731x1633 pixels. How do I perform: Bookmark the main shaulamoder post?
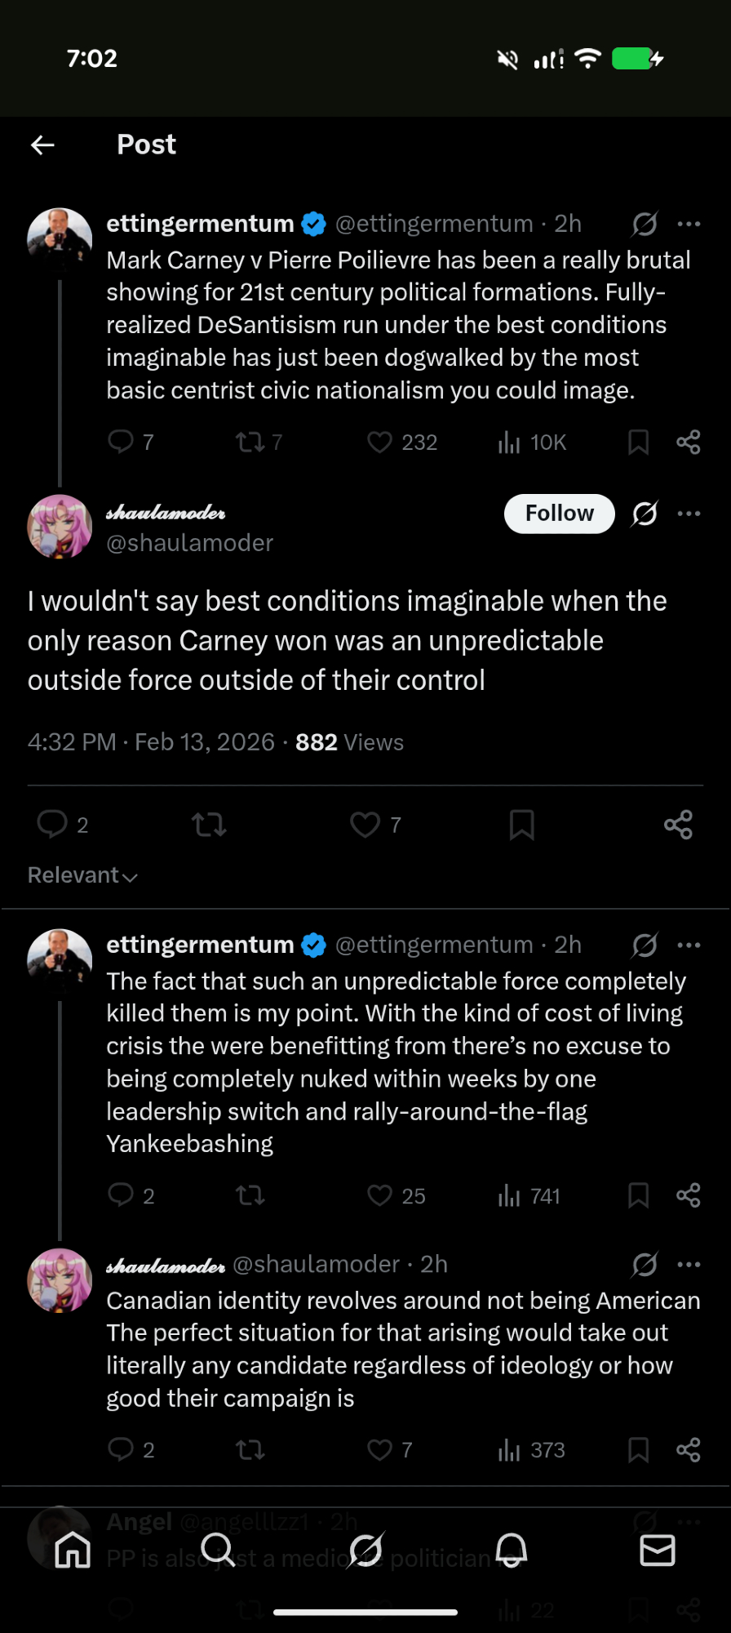522,825
